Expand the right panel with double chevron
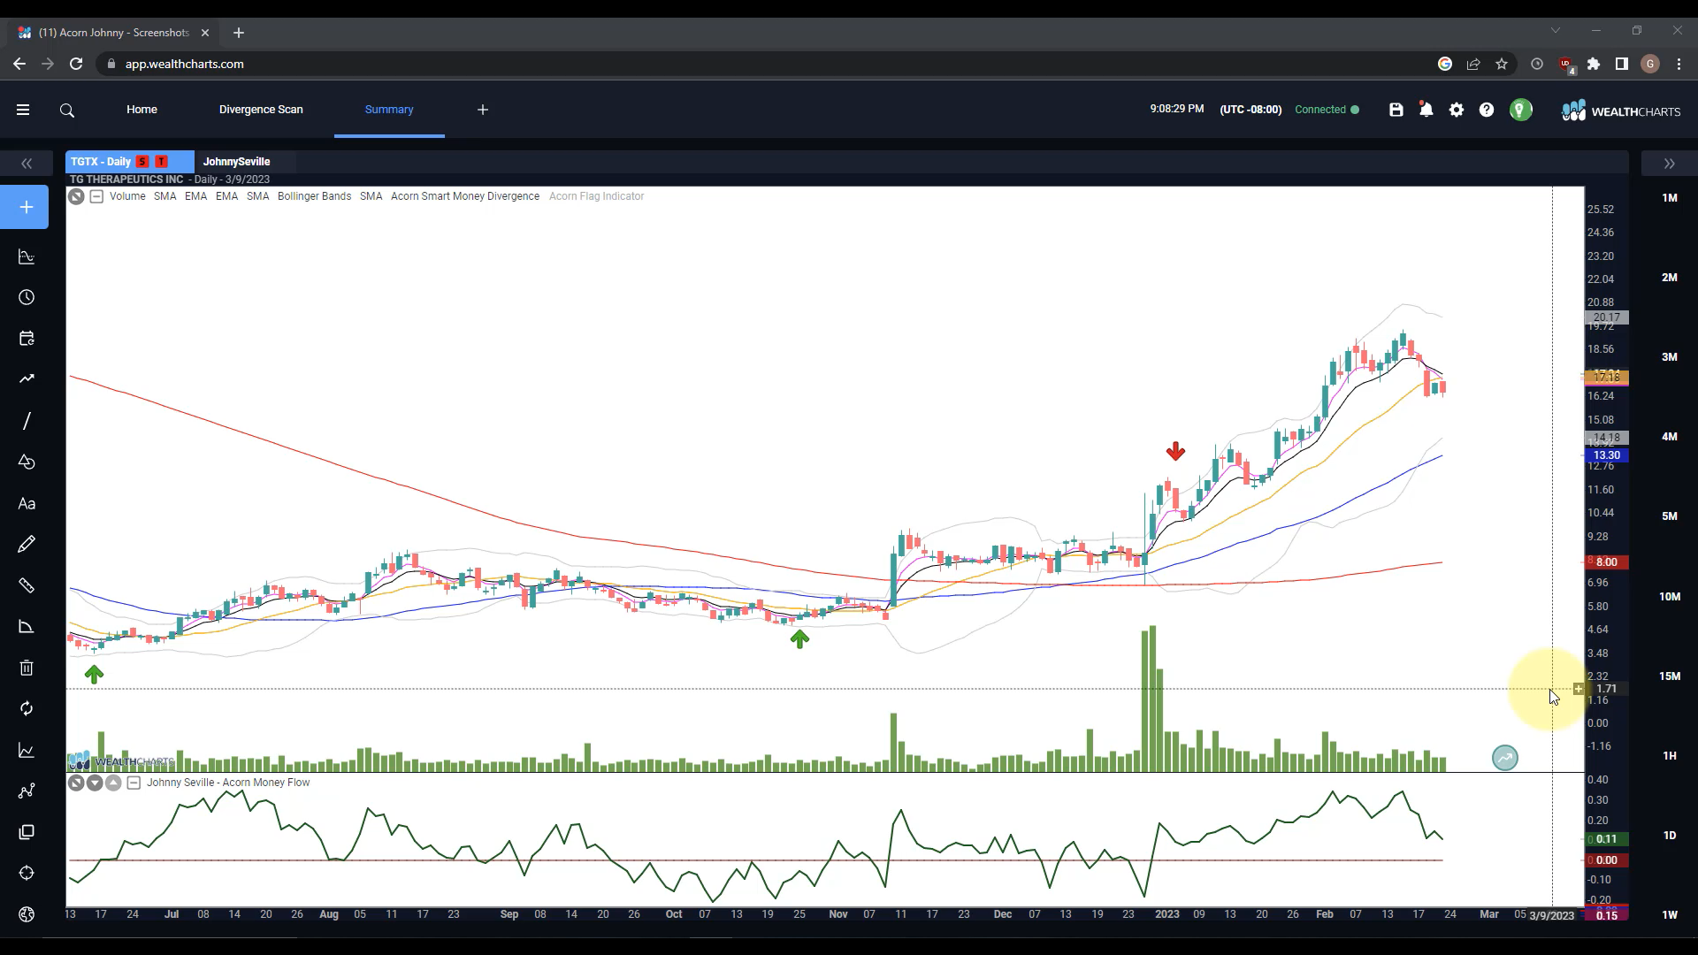The width and height of the screenshot is (1698, 955). [x=1669, y=164]
